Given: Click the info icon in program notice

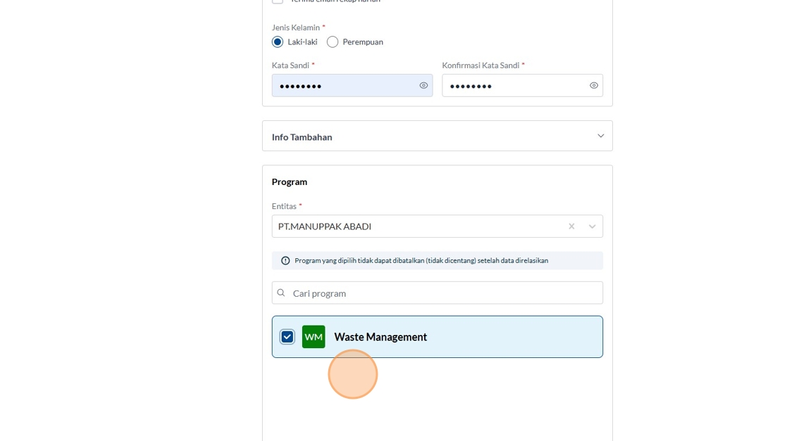Looking at the screenshot, I should (285, 261).
